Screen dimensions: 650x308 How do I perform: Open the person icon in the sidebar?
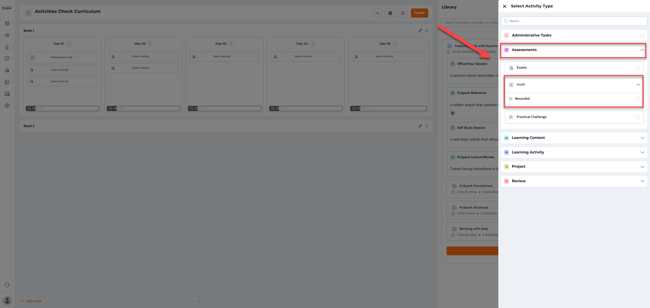pos(7,47)
